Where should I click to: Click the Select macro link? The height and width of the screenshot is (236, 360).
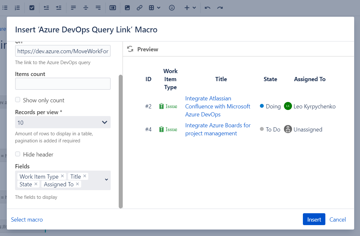(x=27, y=220)
